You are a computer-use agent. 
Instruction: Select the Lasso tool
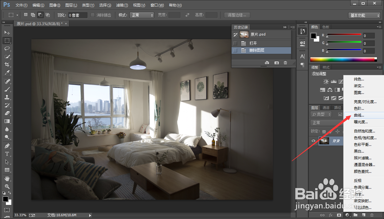click(7, 48)
